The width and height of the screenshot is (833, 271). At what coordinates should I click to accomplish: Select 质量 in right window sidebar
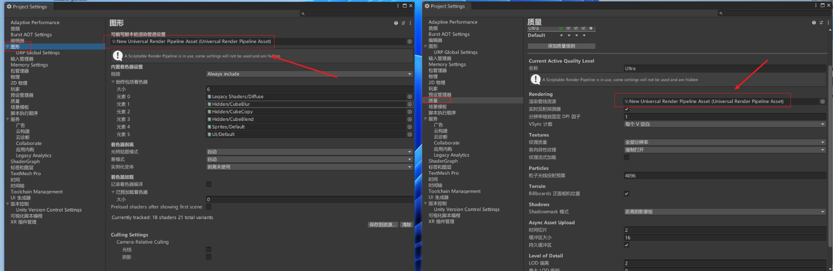point(433,101)
